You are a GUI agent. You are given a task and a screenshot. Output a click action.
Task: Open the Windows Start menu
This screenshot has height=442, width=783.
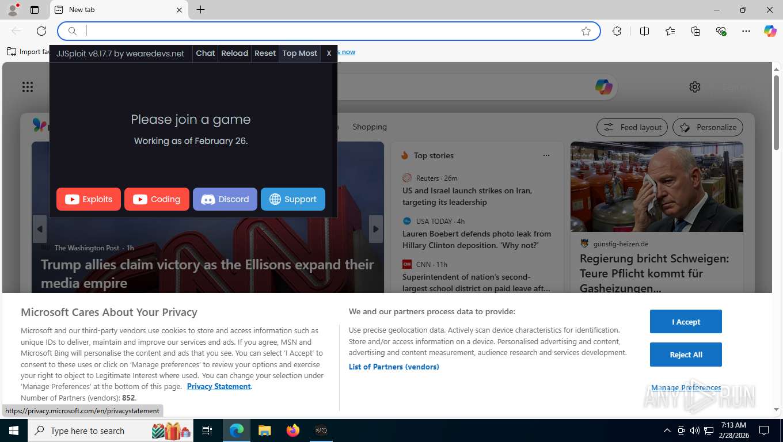point(13,430)
